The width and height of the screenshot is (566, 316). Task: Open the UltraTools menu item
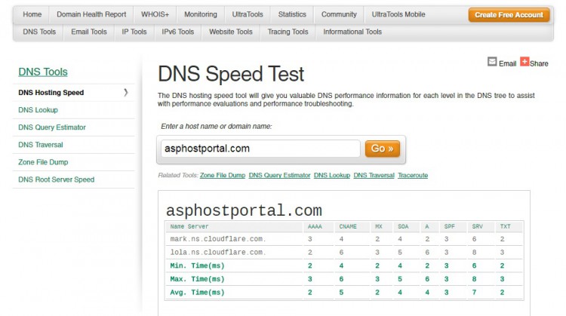pos(248,14)
